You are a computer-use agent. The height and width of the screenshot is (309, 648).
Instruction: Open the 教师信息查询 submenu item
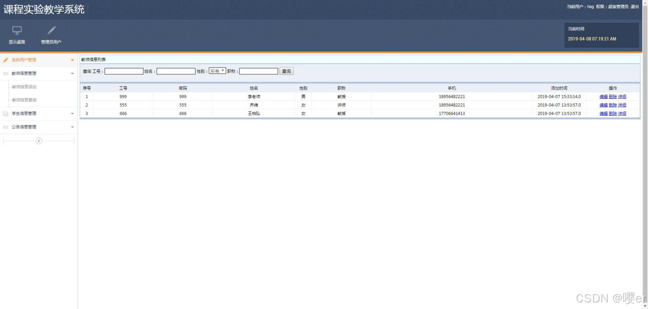pos(24,100)
